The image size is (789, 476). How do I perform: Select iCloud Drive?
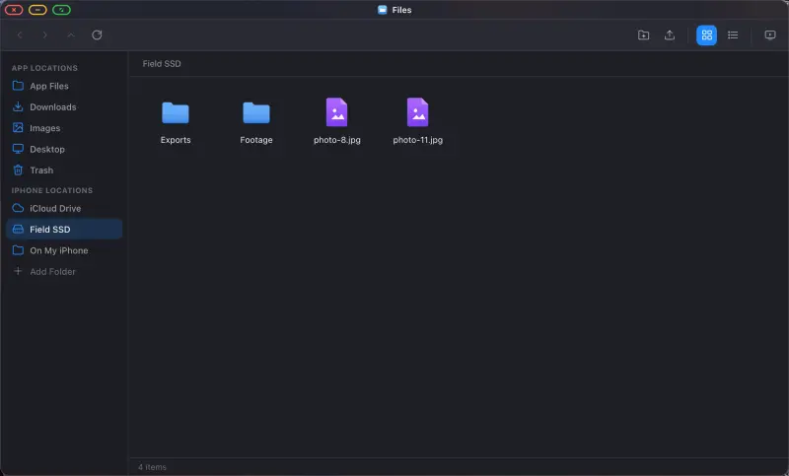[64, 208]
